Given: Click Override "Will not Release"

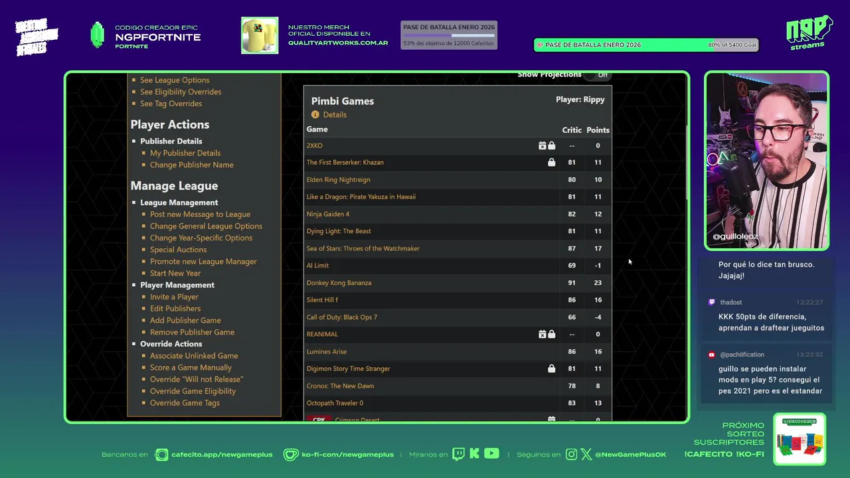Looking at the screenshot, I should (x=197, y=379).
